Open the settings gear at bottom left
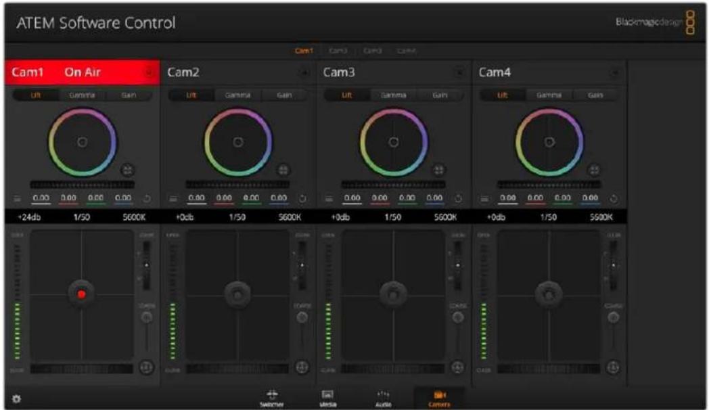The image size is (709, 410). 17,398
